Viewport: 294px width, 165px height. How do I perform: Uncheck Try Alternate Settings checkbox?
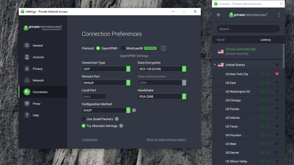coord(84,126)
